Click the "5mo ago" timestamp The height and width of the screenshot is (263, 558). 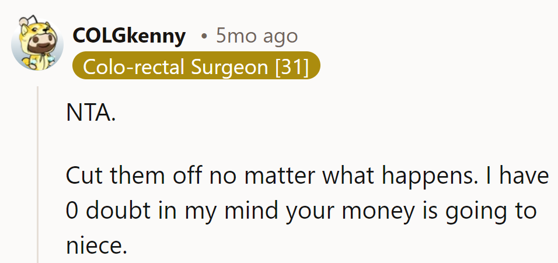click(x=257, y=36)
